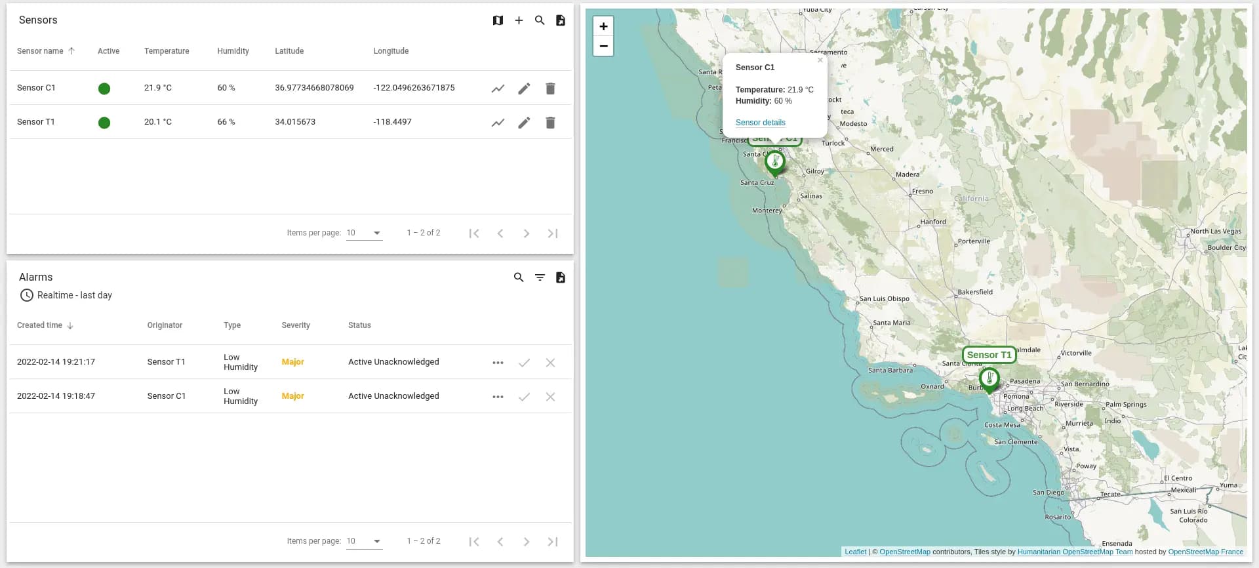This screenshot has width=1259, height=568.
Task: Clear the Sensor C1 alarm
Action: coord(550,397)
